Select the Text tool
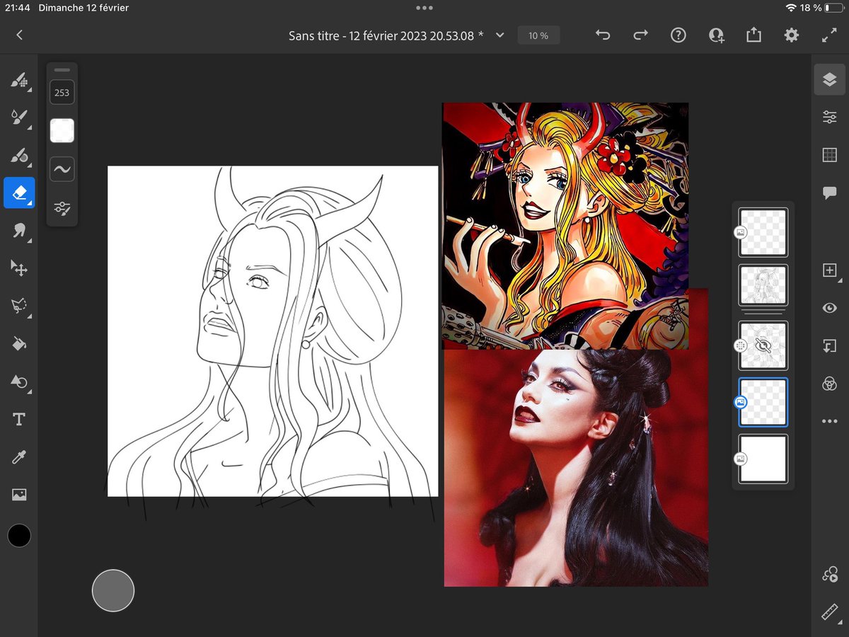The width and height of the screenshot is (849, 637). (x=19, y=420)
